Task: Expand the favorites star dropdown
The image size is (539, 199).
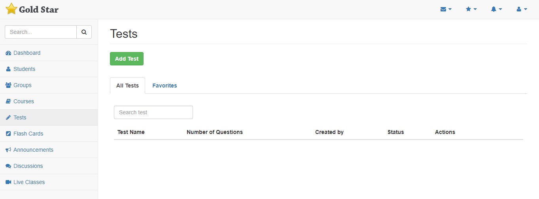Action: point(471,9)
